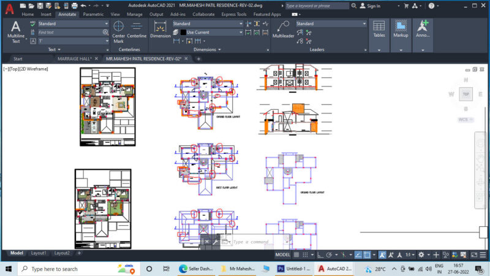The width and height of the screenshot is (490, 276).
Task: Switch to the Insert ribbon tab
Action: (x=46, y=14)
